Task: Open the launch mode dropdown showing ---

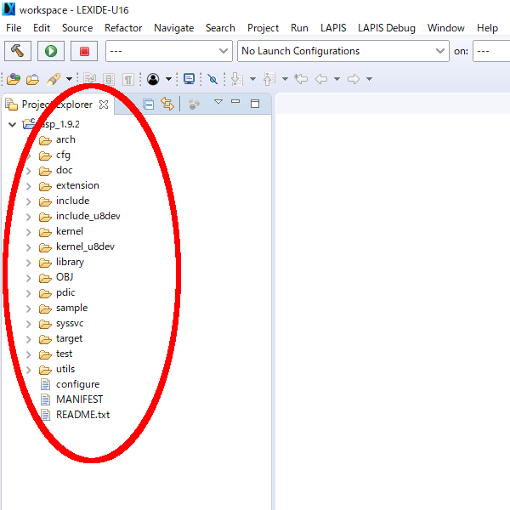Action: (x=169, y=51)
